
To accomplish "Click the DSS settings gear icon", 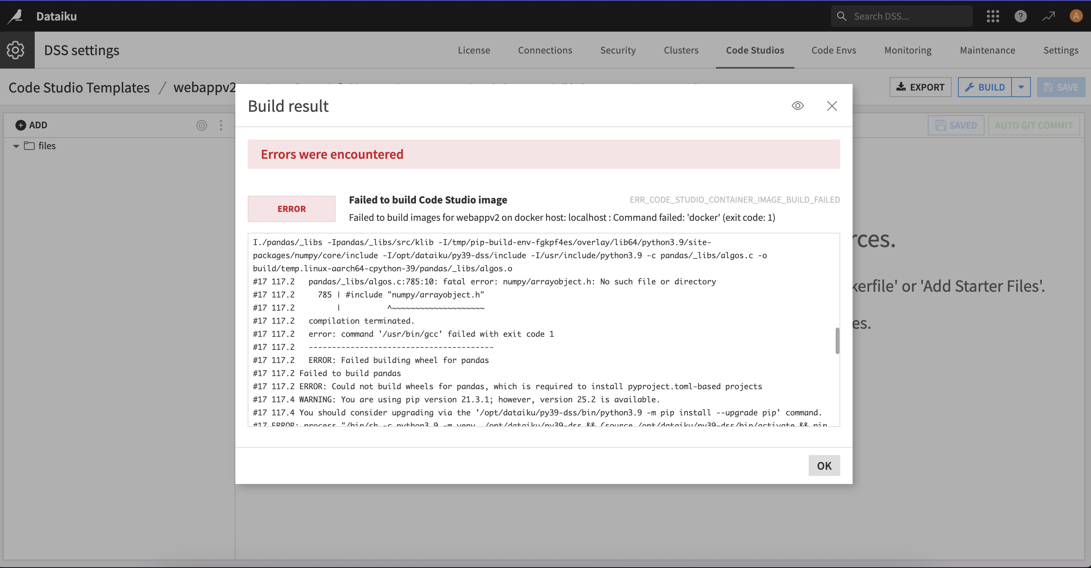I will pos(16,50).
